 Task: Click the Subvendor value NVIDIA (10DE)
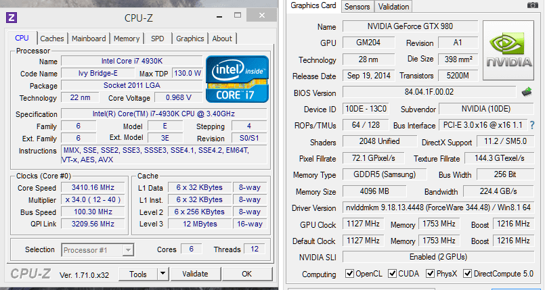(x=486, y=109)
